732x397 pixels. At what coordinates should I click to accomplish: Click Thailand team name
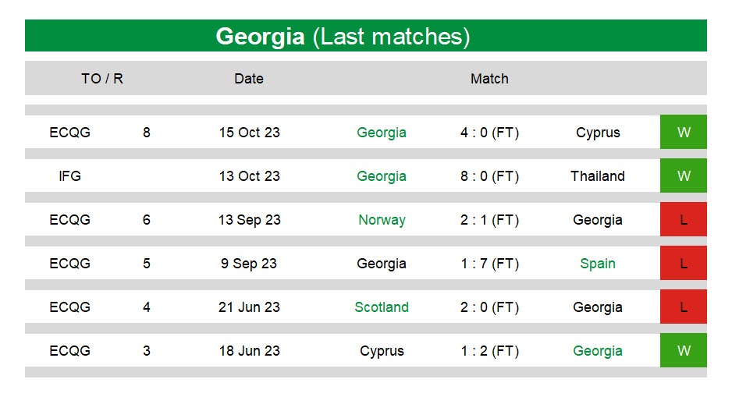point(598,175)
